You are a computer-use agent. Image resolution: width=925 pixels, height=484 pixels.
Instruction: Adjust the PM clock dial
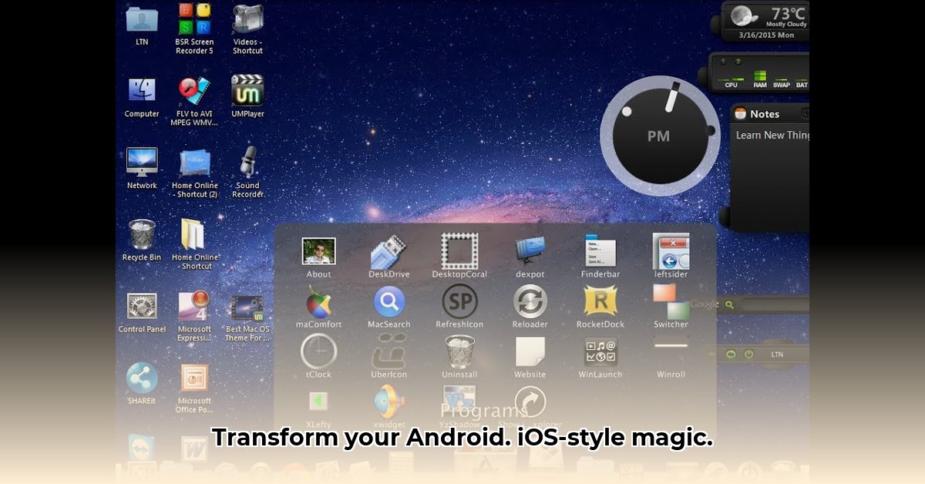click(x=660, y=135)
